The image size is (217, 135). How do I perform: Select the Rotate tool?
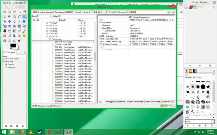24,21
